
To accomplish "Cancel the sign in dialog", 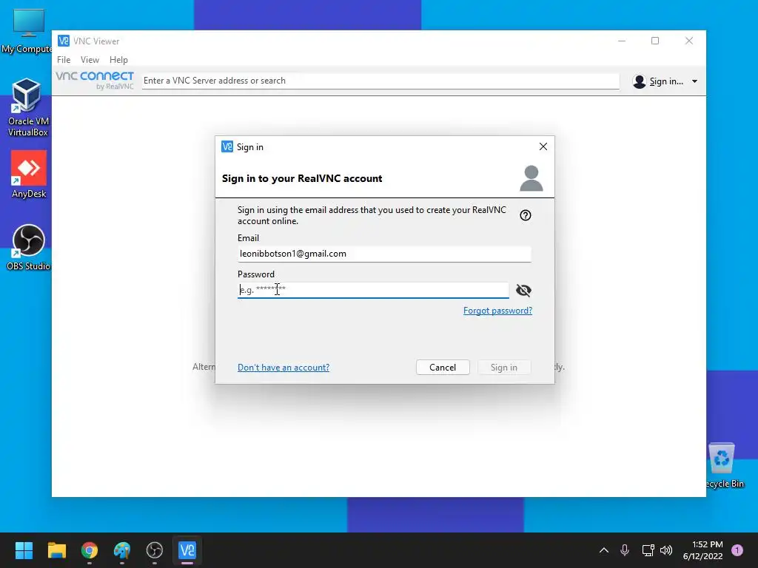I will coord(443,368).
